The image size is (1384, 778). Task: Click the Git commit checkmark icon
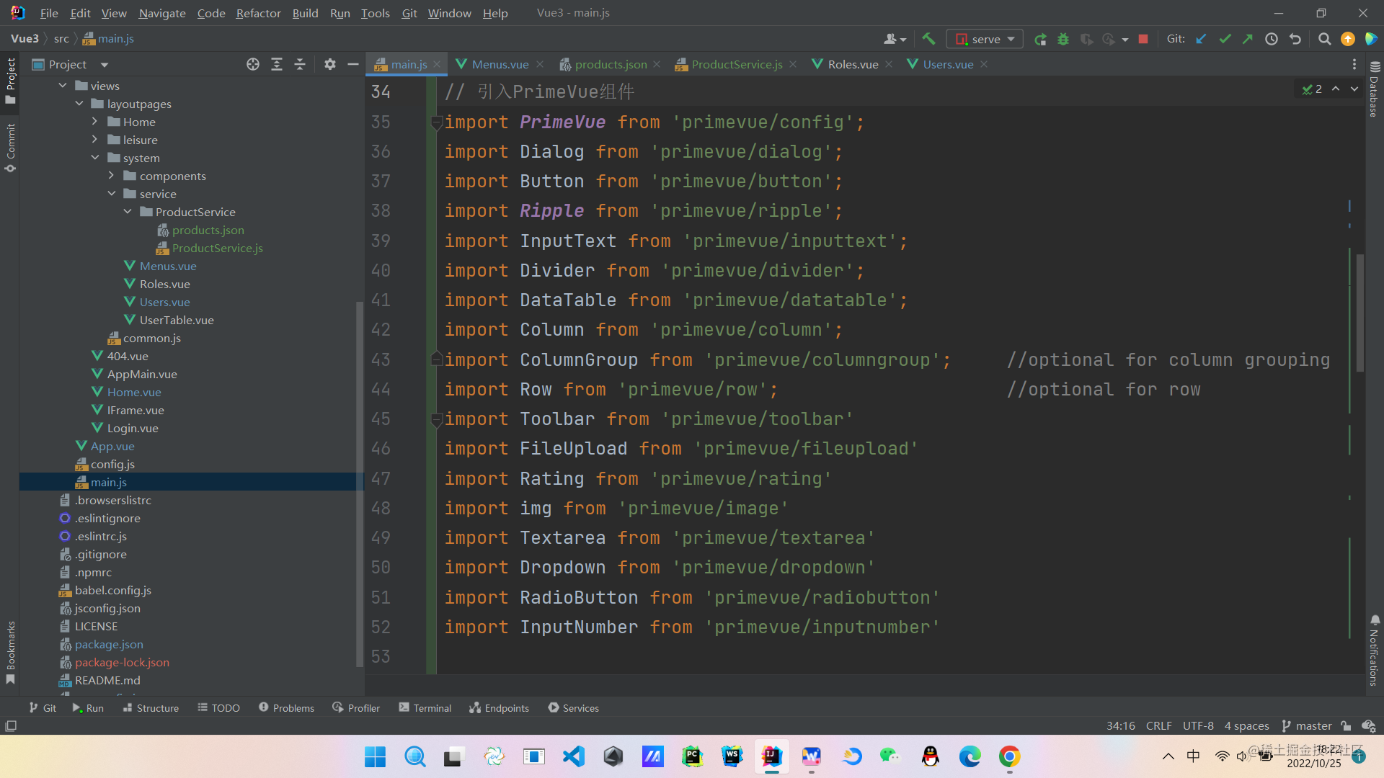pos(1225,39)
